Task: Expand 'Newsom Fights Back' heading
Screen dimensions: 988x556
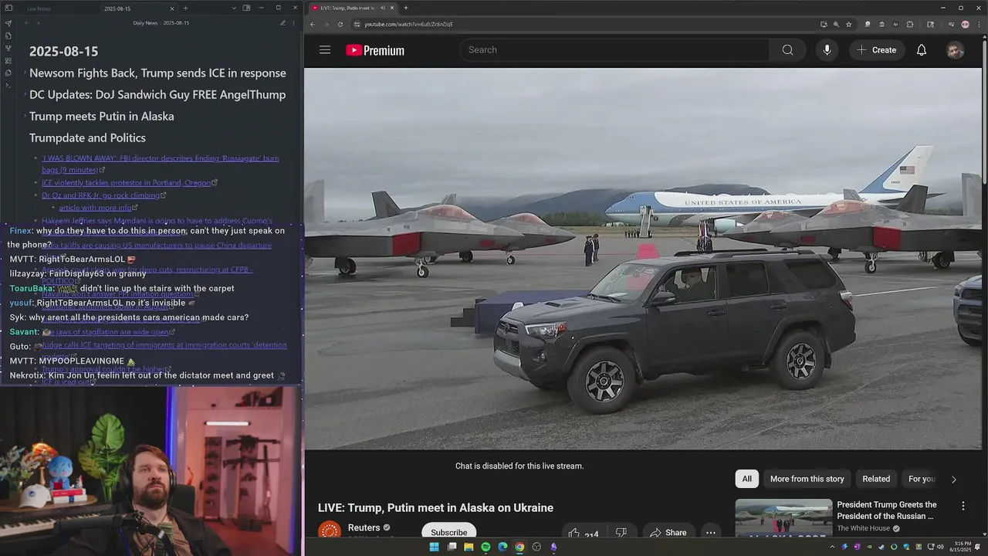Action: [x=24, y=73]
